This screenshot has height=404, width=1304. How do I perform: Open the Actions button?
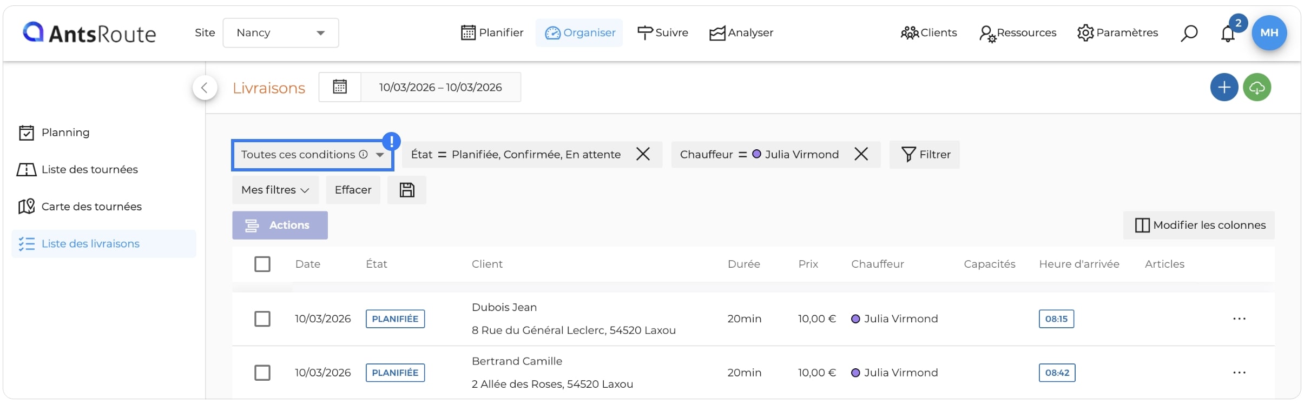coord(280,226)
